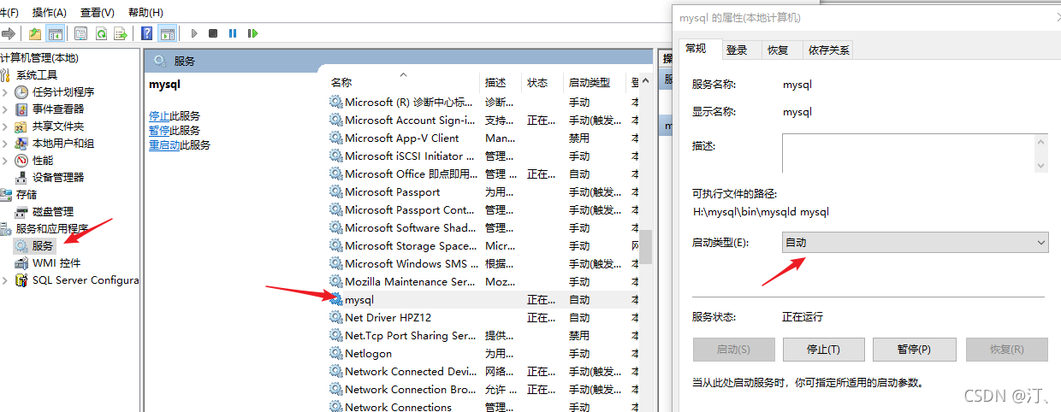Toggle the show/hide action pane icon

pos(168,33)
